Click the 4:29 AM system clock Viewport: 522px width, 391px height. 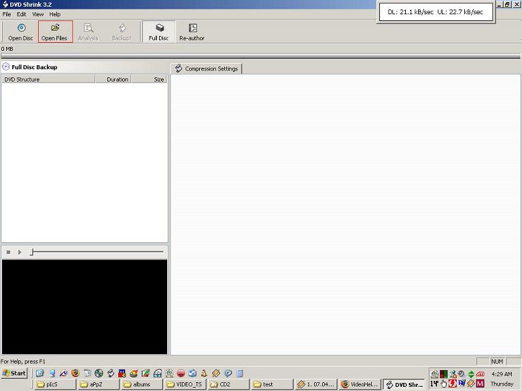pyautogui.click(x=502, y=374)
